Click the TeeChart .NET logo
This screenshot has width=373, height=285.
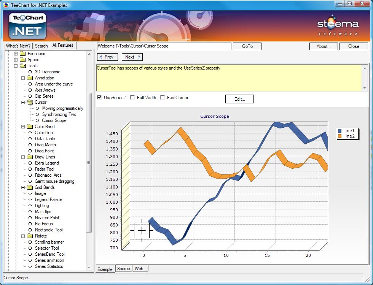[x=27, y=26]
